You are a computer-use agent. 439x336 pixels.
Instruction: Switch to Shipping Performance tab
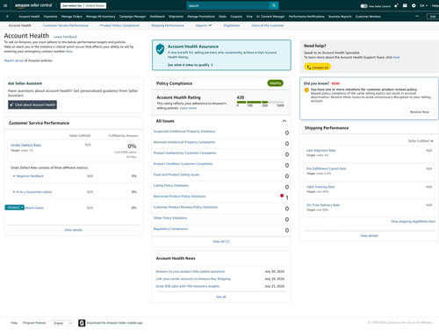click(168, 25)
